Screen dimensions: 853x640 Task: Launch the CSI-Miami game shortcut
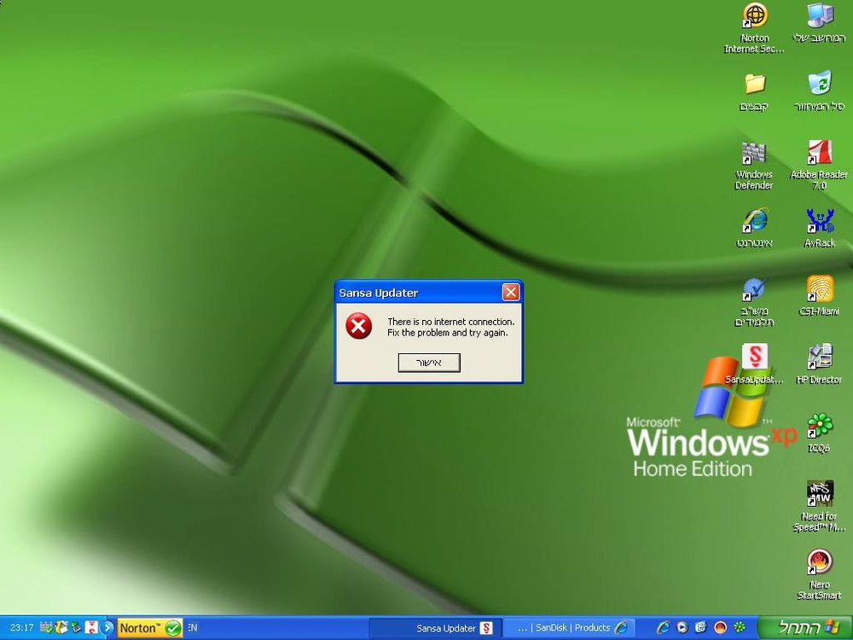tap(819, 295)
